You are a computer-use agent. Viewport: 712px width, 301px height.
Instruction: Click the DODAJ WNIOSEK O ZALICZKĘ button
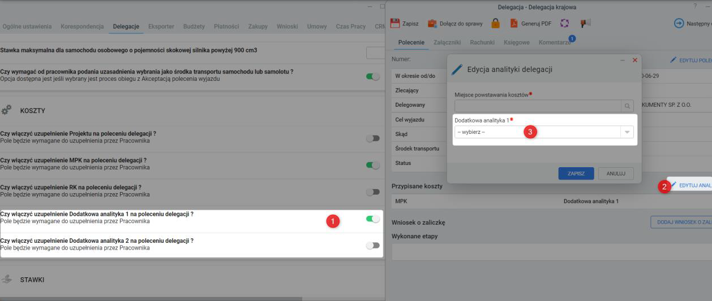[x=681, y=223]
